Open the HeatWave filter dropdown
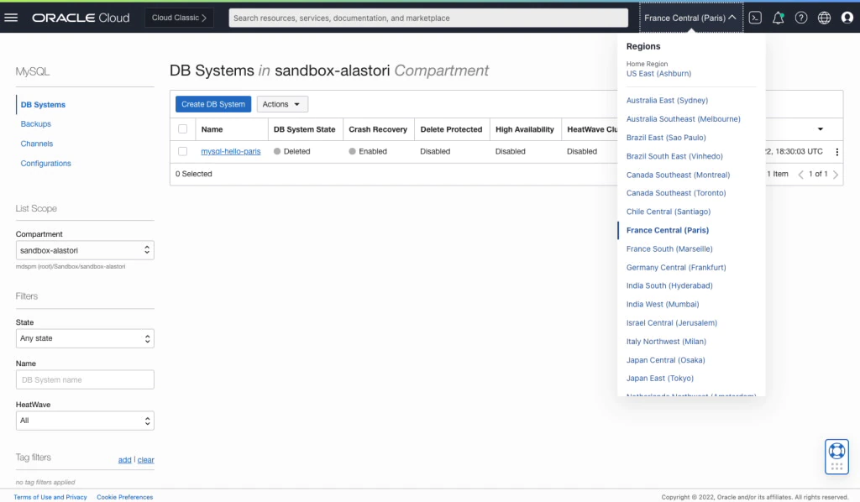860x502 pixels. pyautogui.click(x=85, y=421)
